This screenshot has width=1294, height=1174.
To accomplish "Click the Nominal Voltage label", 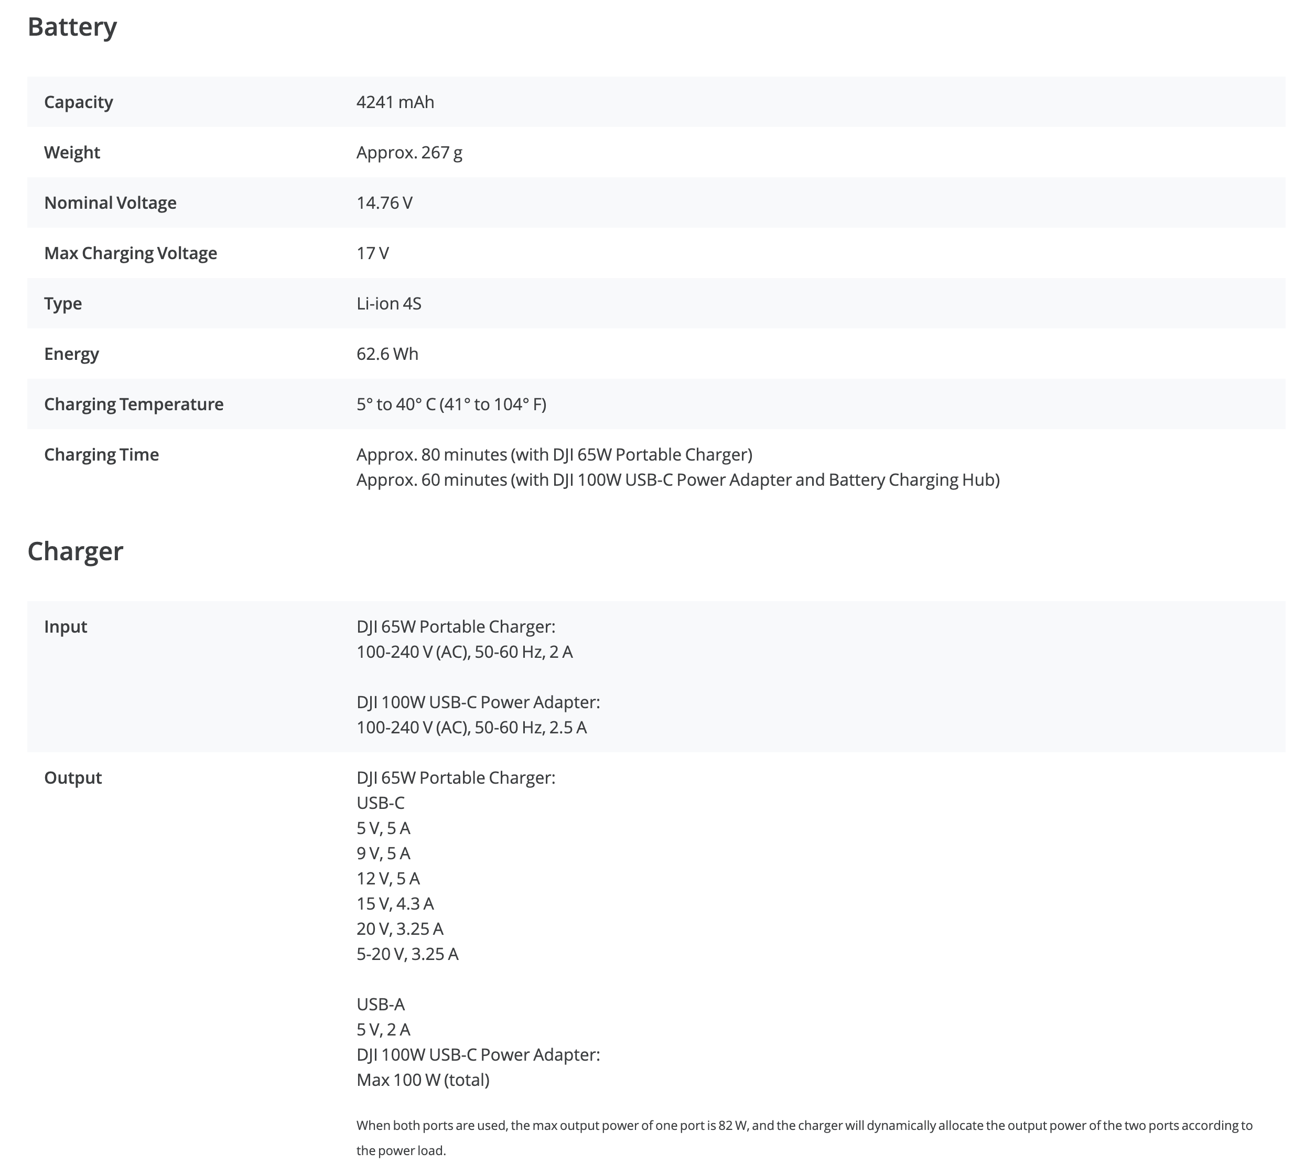I will click(110, 203).
